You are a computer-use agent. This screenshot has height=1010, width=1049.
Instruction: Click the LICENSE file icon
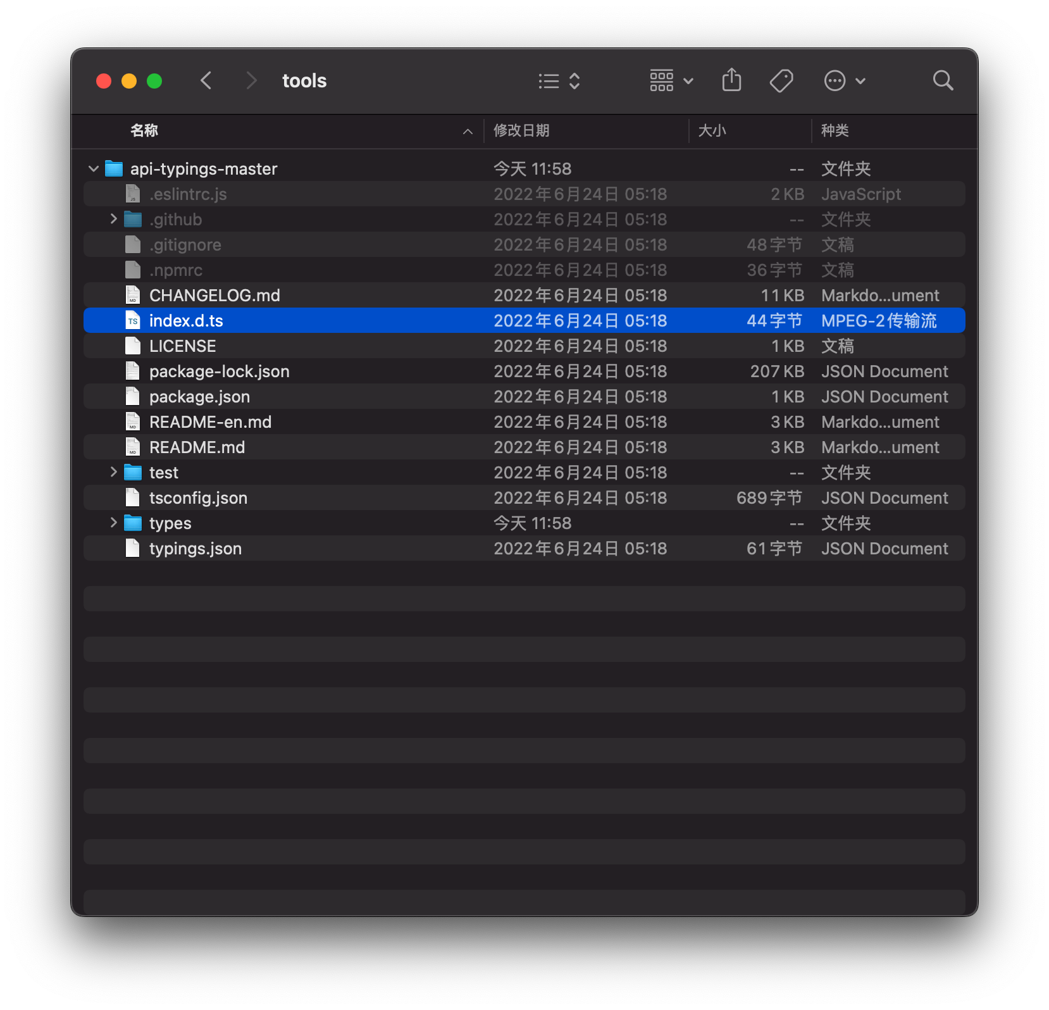point(132,346)
